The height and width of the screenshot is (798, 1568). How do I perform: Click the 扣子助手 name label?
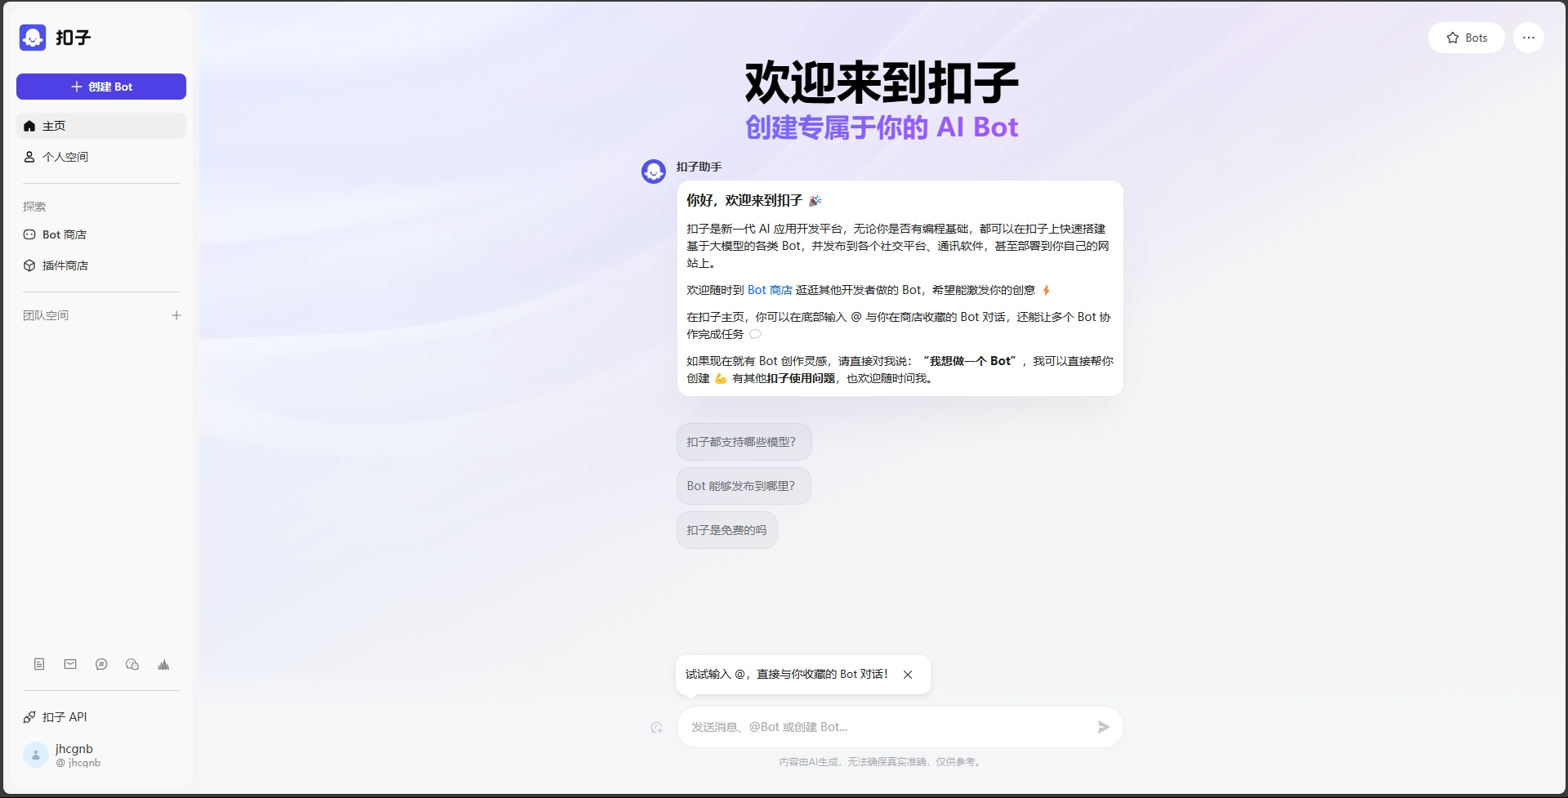pos(699,167)
